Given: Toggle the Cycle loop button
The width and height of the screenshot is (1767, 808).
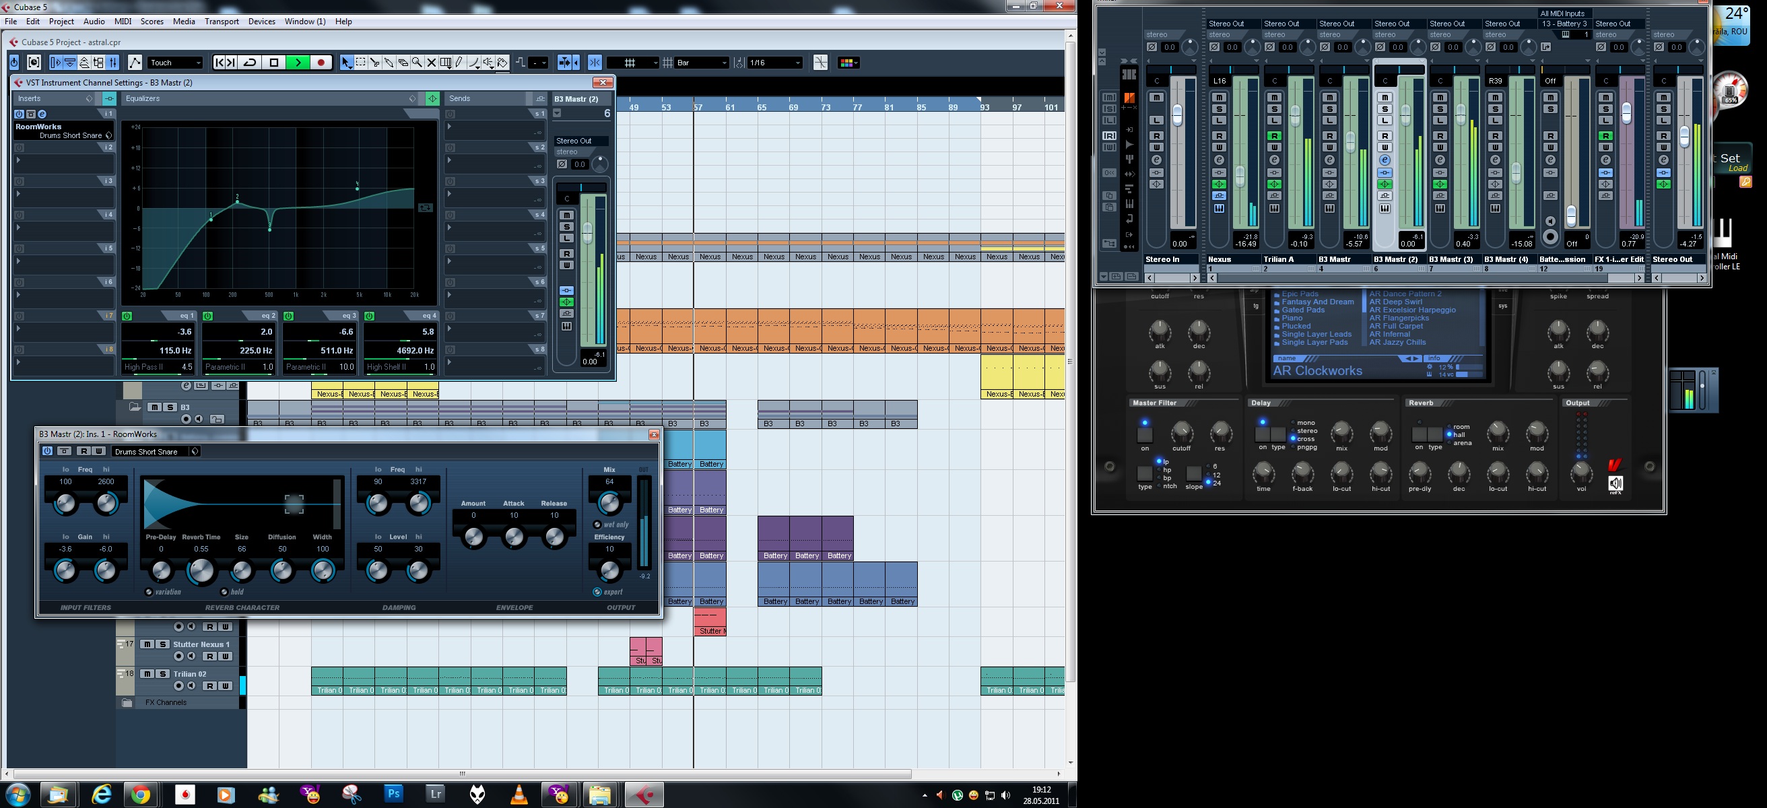Looking at the screenshot, I should [x=251, y=63].
